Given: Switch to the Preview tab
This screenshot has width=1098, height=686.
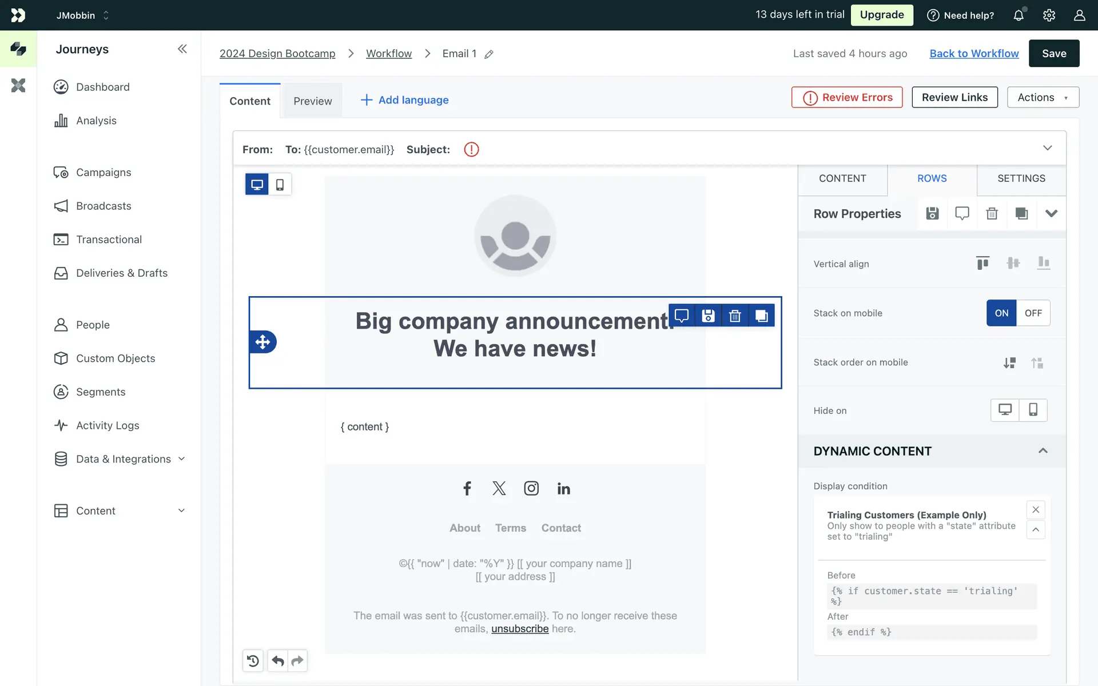Looking at the screenshot, I should (312, 101).
